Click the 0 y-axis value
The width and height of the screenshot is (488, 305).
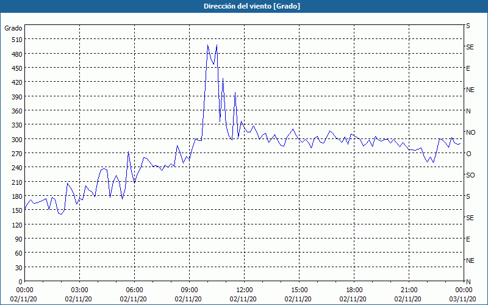click(x=21, y=282)
